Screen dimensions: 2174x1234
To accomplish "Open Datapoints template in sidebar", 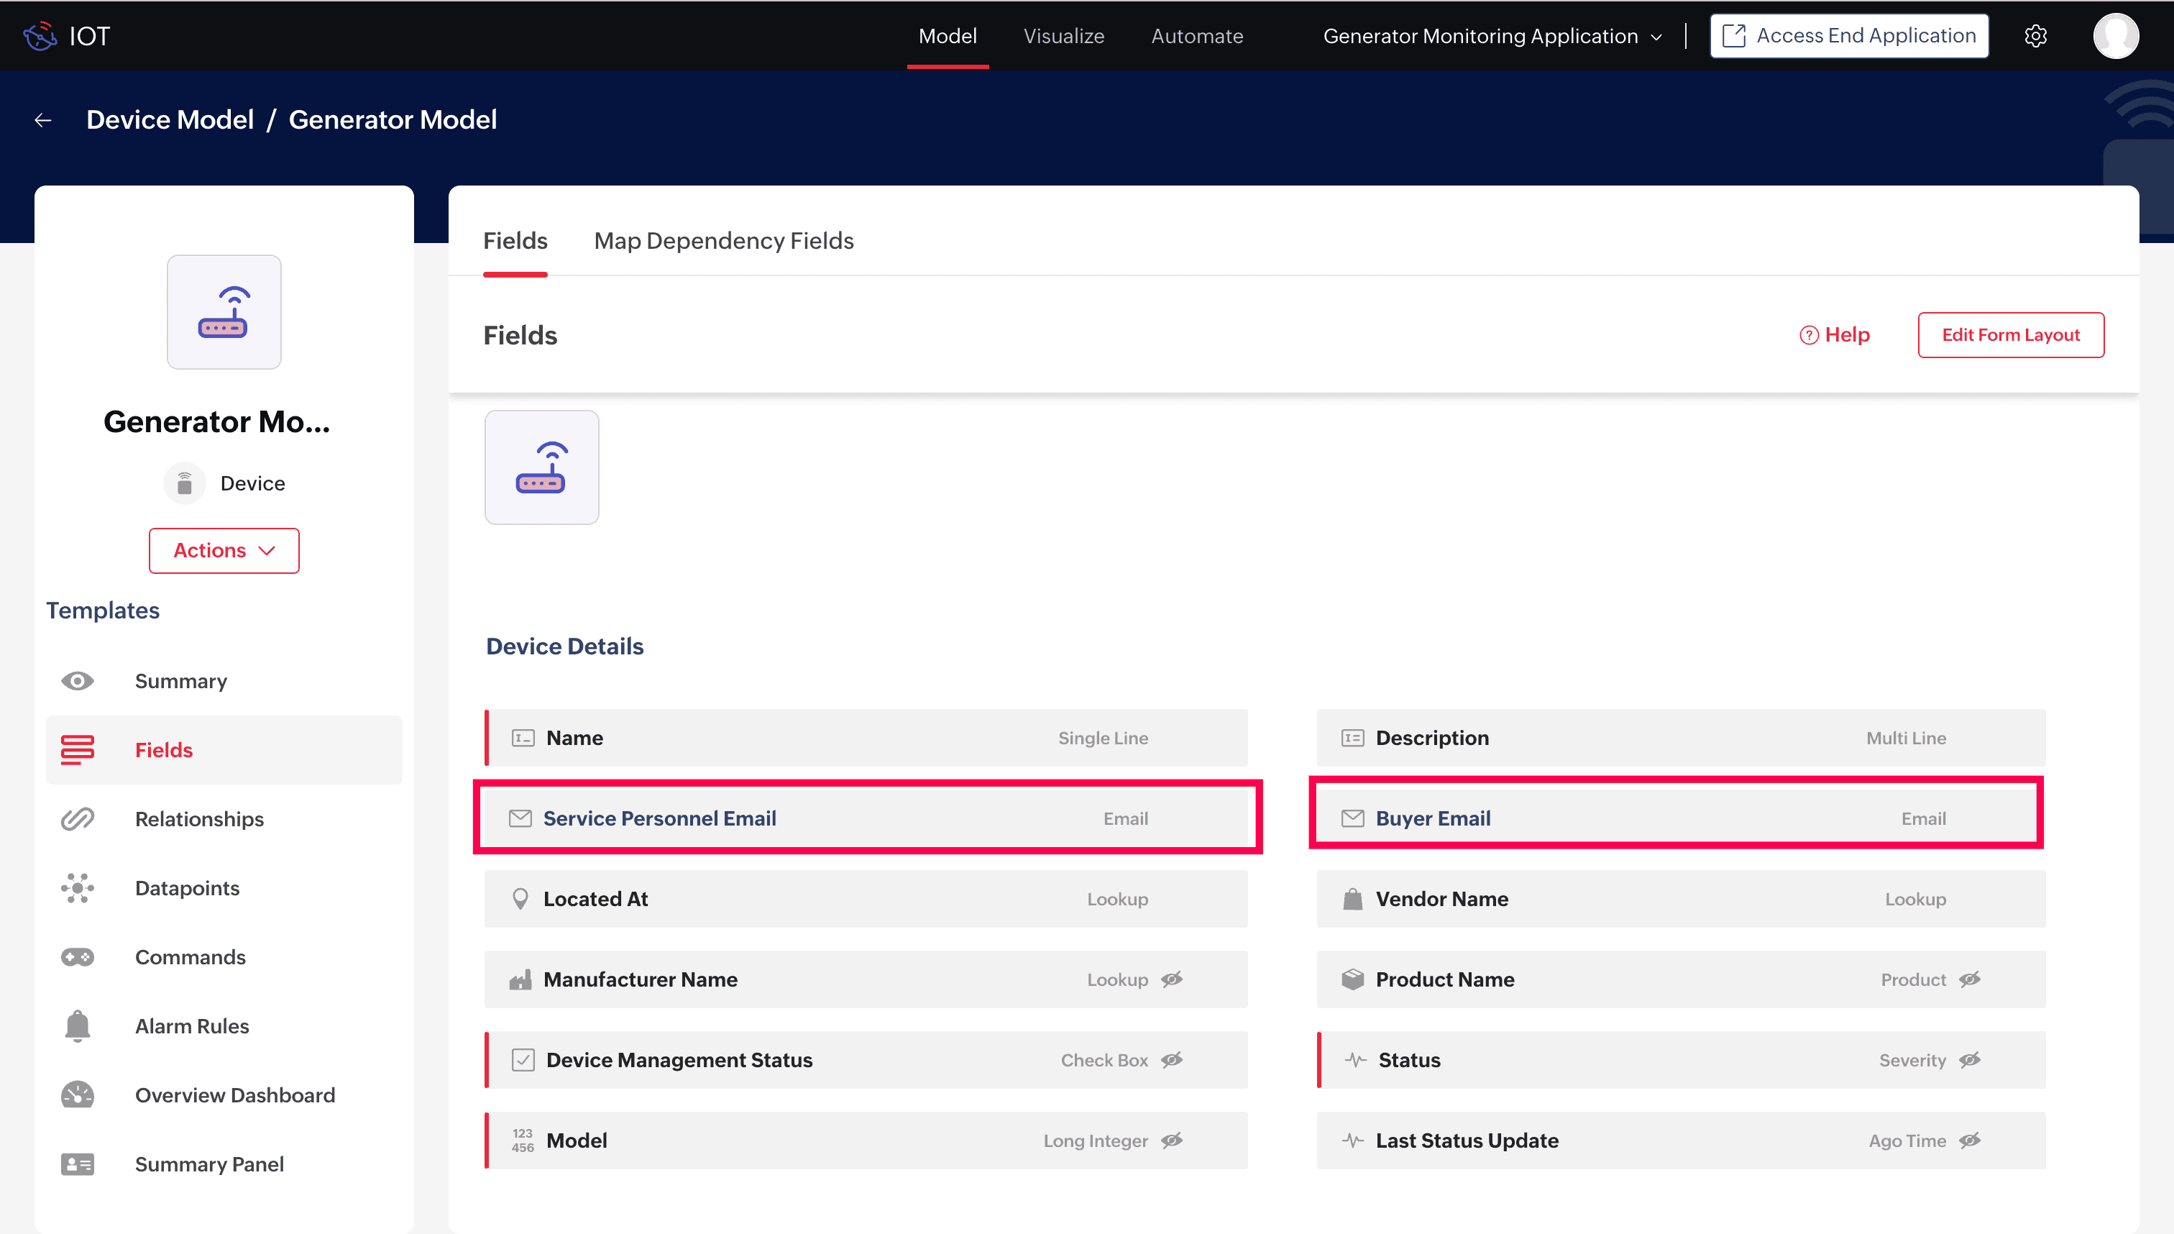I will click(186, 887).
